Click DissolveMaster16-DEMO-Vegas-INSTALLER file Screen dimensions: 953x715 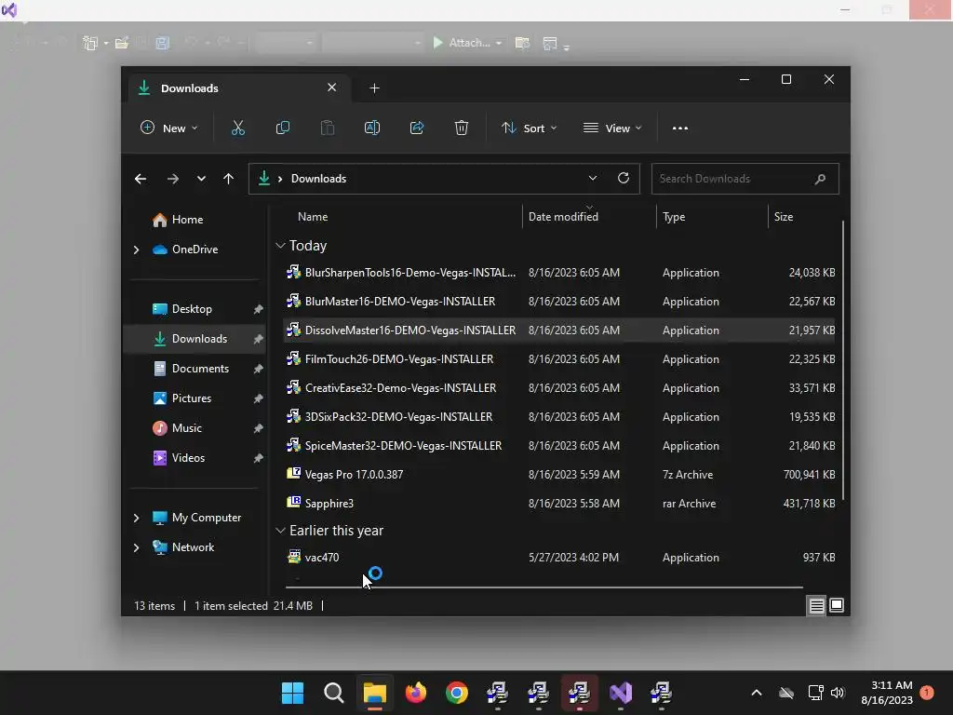click(x=559, y=331)
